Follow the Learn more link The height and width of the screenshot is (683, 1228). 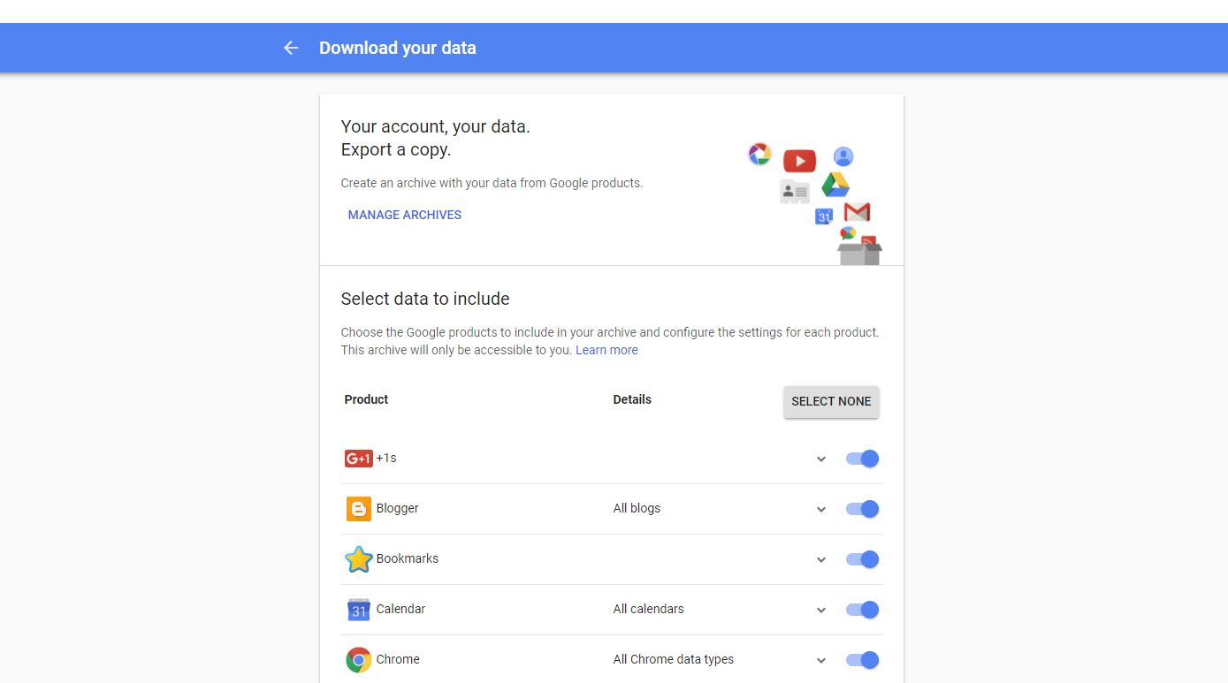click(606, 350)
